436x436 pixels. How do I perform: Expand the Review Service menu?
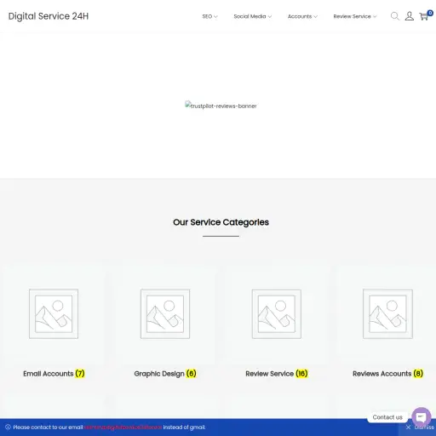[355, 16]
